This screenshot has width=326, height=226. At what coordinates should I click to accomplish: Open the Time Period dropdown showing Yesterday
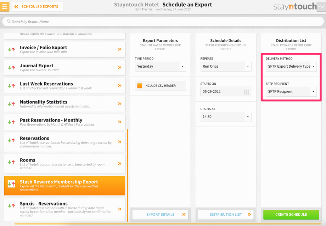pos(160,67)
